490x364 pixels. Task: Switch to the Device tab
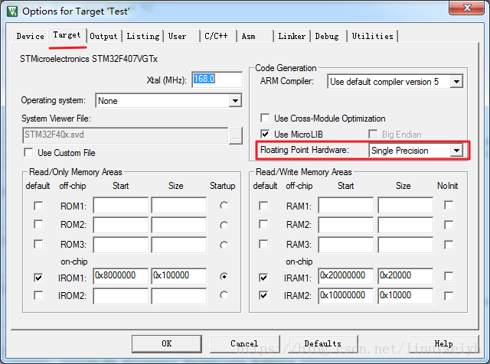point(31,36)
